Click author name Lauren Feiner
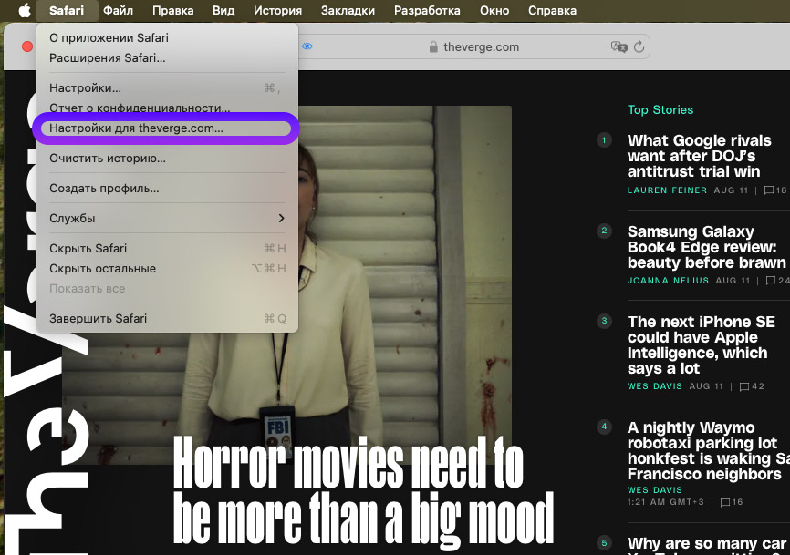Viewport: 790px width, 555px height. (x=667, y=190)
